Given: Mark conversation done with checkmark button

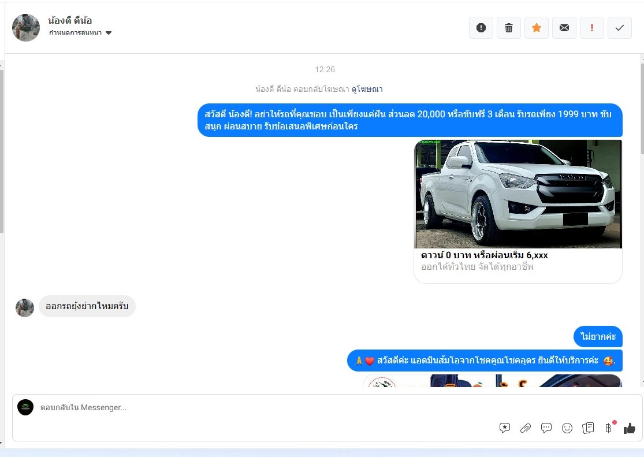Looking at the screenshot, I should (x=620, y=28).
